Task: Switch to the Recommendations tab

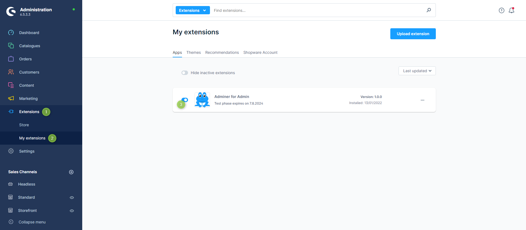Action: (222, 52)
